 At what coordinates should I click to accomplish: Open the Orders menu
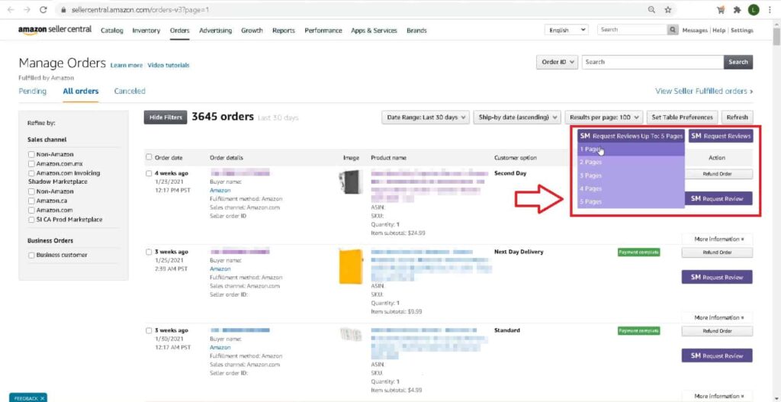coord(180,31)
